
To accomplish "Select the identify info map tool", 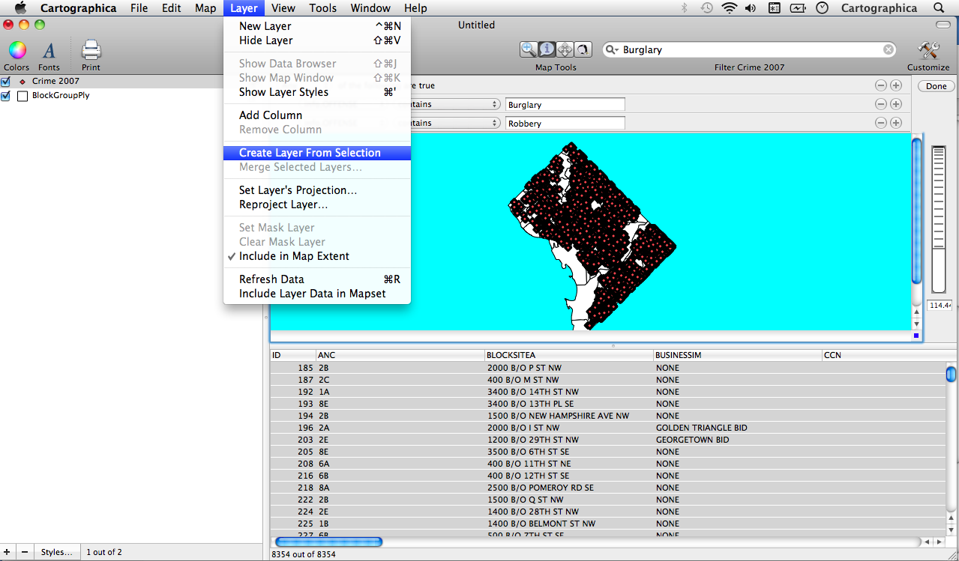I will point(547,49).
